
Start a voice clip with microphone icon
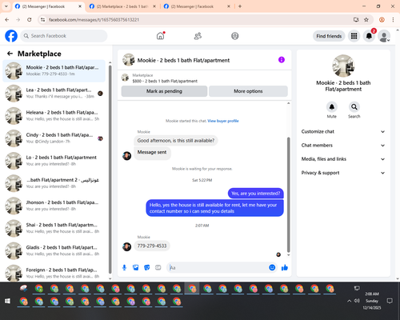124,267
